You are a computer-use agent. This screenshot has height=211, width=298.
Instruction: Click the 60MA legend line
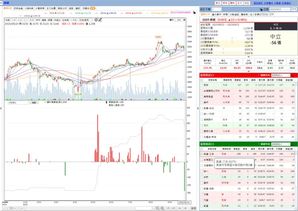click(x=131, y=13)
